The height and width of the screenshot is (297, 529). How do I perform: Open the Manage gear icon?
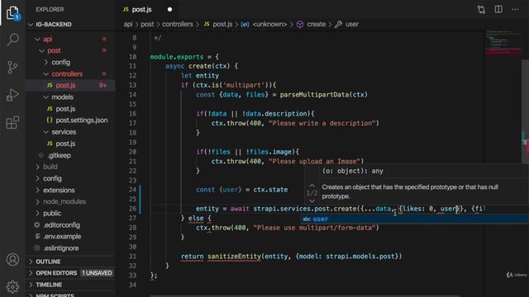[12, 287]
